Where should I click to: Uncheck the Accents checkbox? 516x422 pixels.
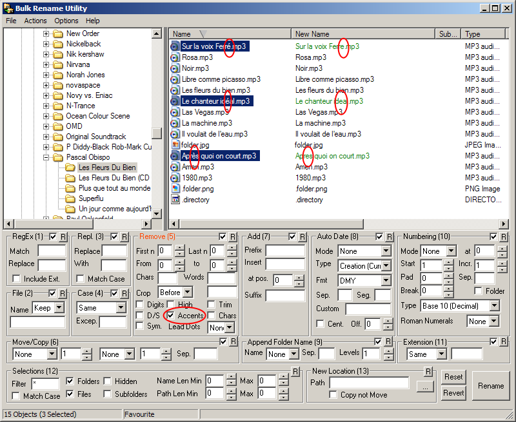click(x=170, y=316)
